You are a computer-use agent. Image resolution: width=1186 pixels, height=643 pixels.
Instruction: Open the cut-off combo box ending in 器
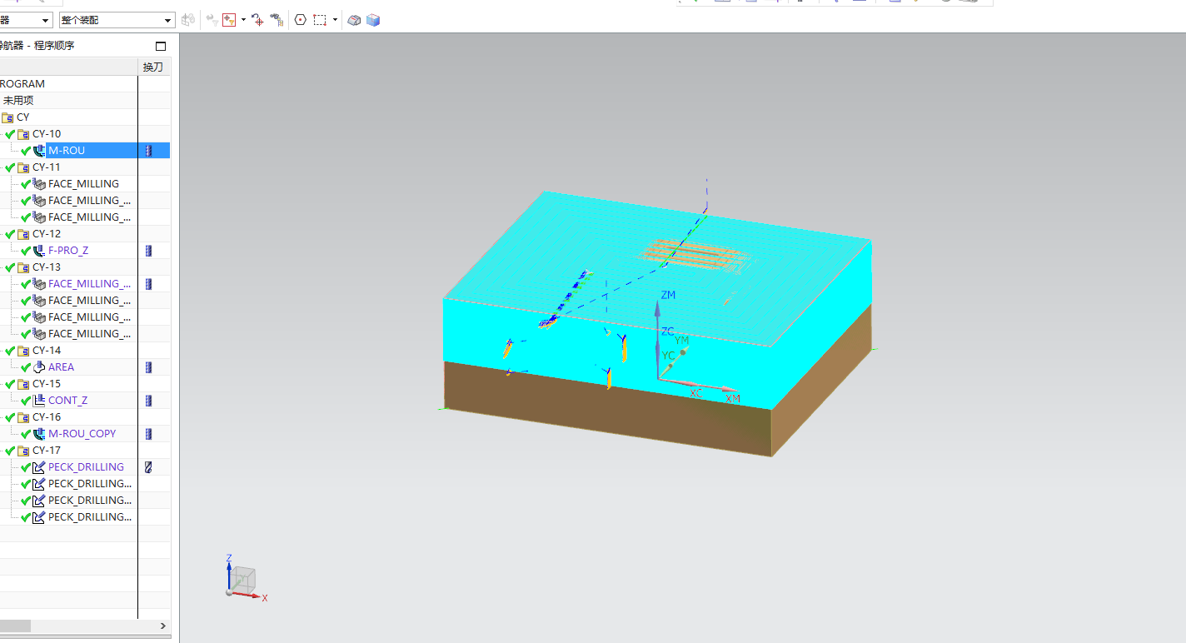click(26, 20)
